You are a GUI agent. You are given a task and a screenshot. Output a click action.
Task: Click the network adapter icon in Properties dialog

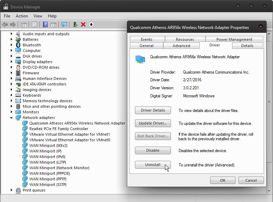140,59
